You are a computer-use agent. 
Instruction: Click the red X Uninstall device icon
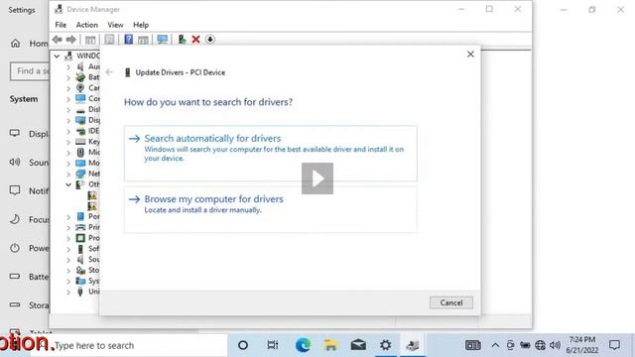point(196,40)
